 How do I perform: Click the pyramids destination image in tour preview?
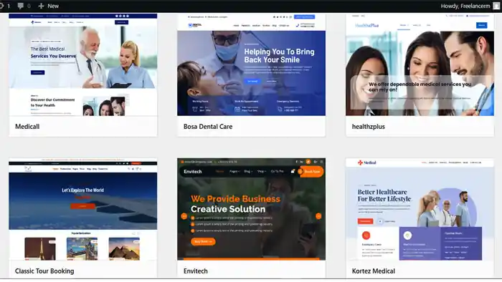[124, 249]
